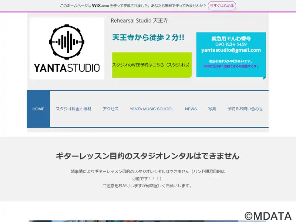Open the YANTA MUSIC SCHOOL menu item

(152, 109)
